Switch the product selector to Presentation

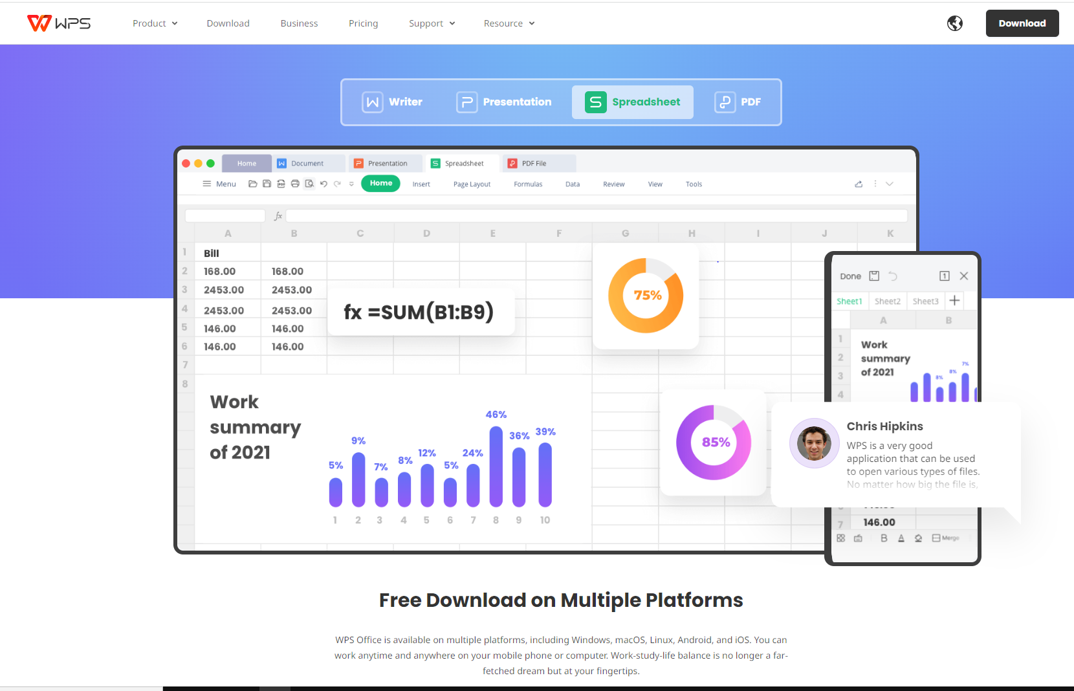[x=504, y=102]
